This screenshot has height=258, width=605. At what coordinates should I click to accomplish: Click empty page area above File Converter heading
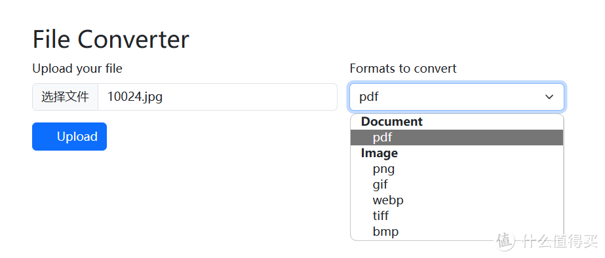pos(270,12)
